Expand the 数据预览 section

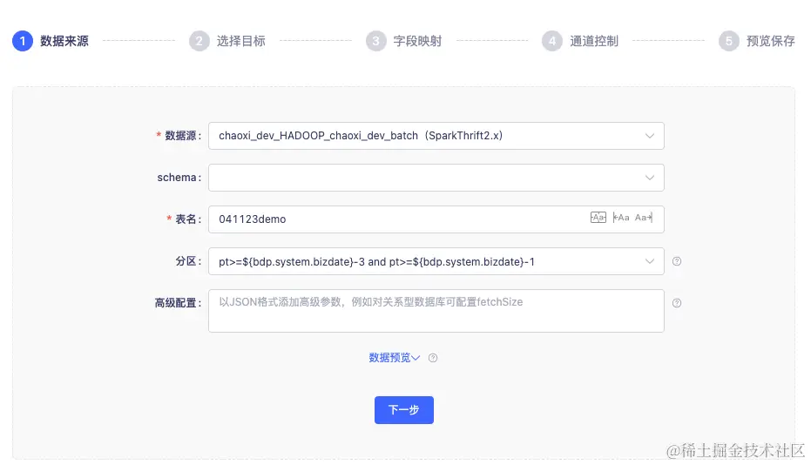pos(394,358)
